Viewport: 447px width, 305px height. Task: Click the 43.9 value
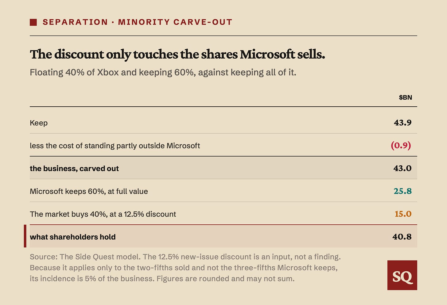(402, 123)
